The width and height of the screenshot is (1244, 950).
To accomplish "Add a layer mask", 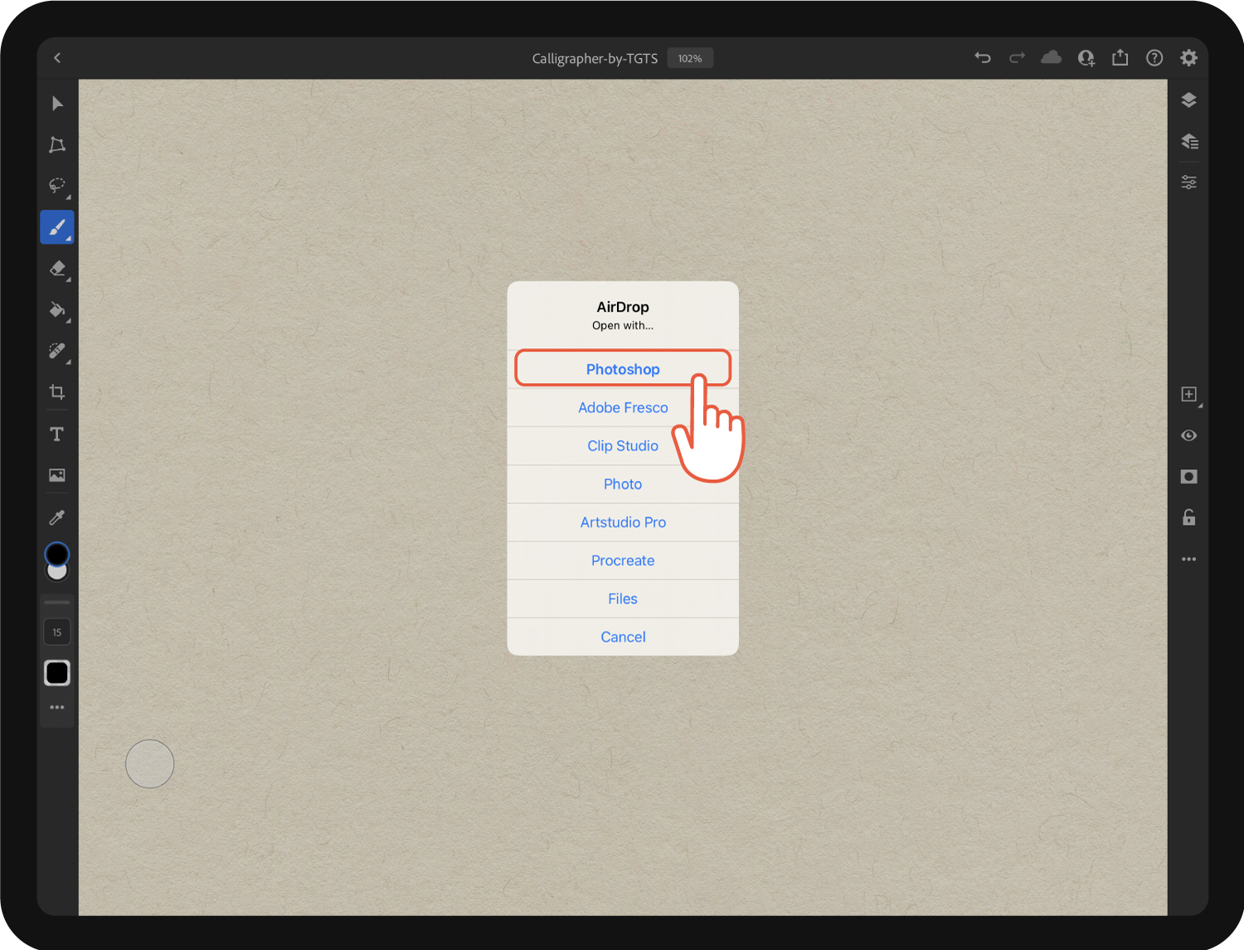I will pos(1188,477).
